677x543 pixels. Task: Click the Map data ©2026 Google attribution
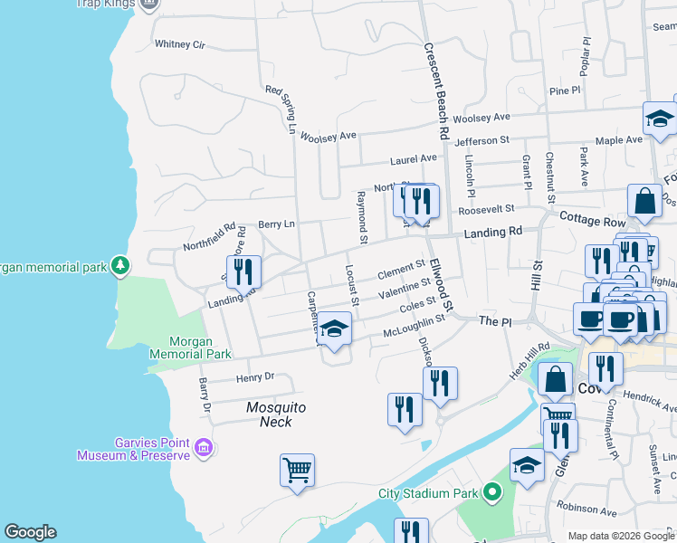point(621,536)
